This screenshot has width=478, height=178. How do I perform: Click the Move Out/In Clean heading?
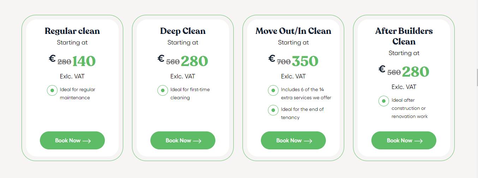[x=293, y=31]
